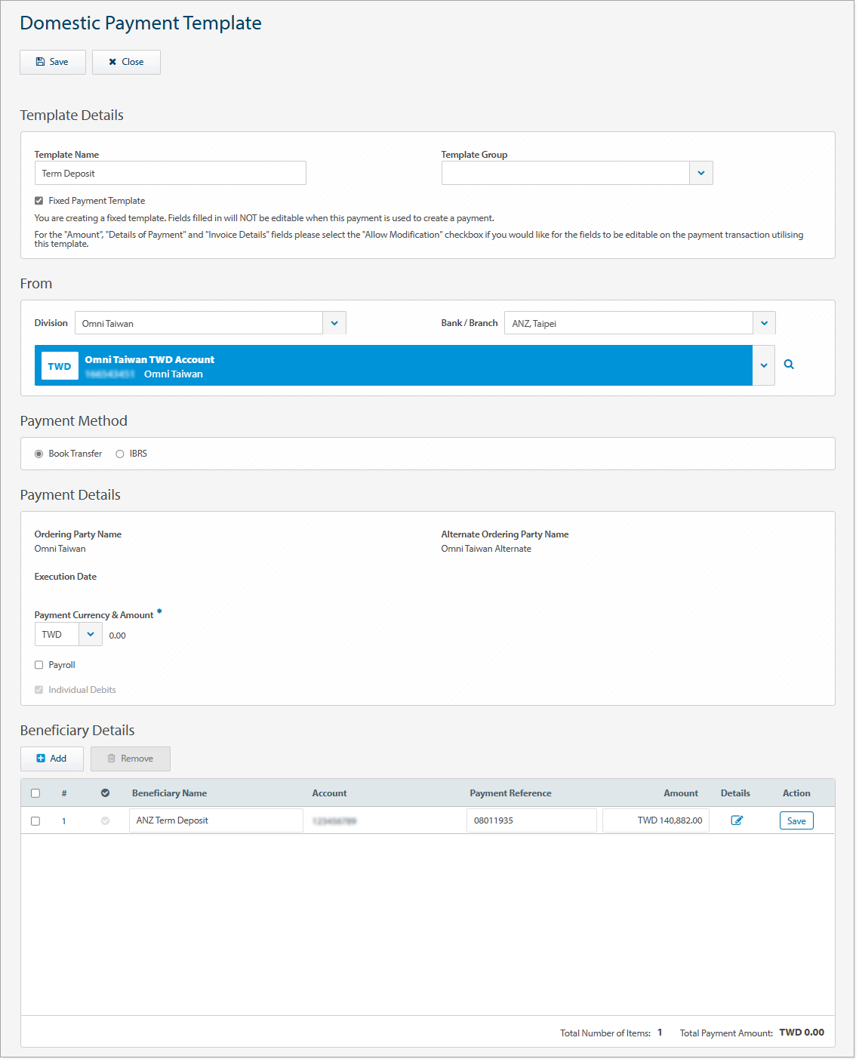
Task: Click the account search magnifier icon
Action: pos(789,365)
